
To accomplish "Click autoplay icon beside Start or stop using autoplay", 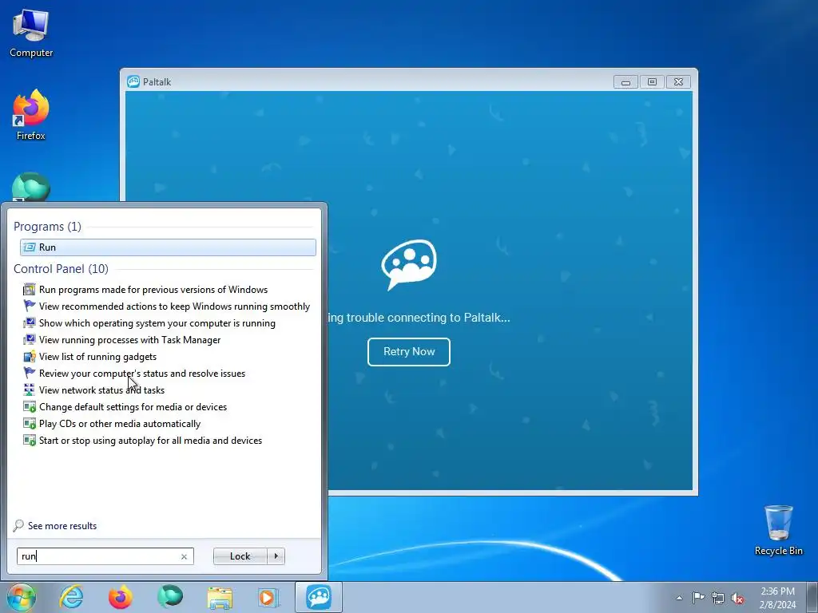I will [x=30, y=441].
